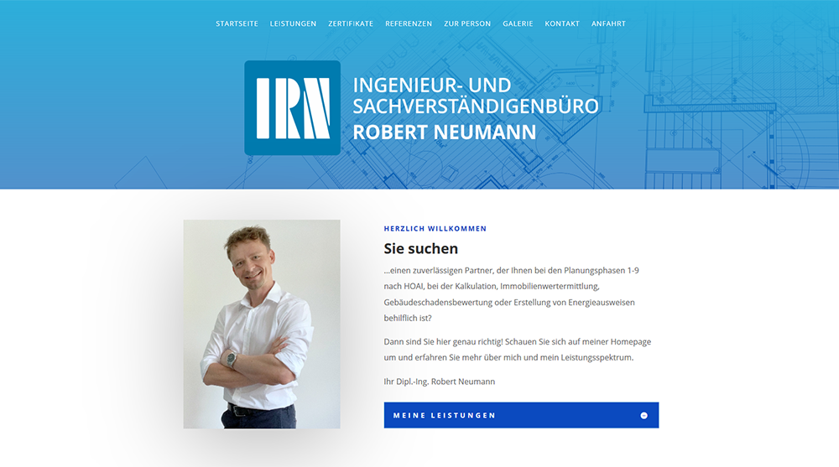
Task: Click the Herzlich Willkommen subheading
Action: tap(435, 228)
